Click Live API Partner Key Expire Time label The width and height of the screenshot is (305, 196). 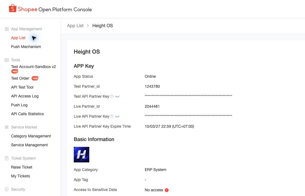coord(102,126)
